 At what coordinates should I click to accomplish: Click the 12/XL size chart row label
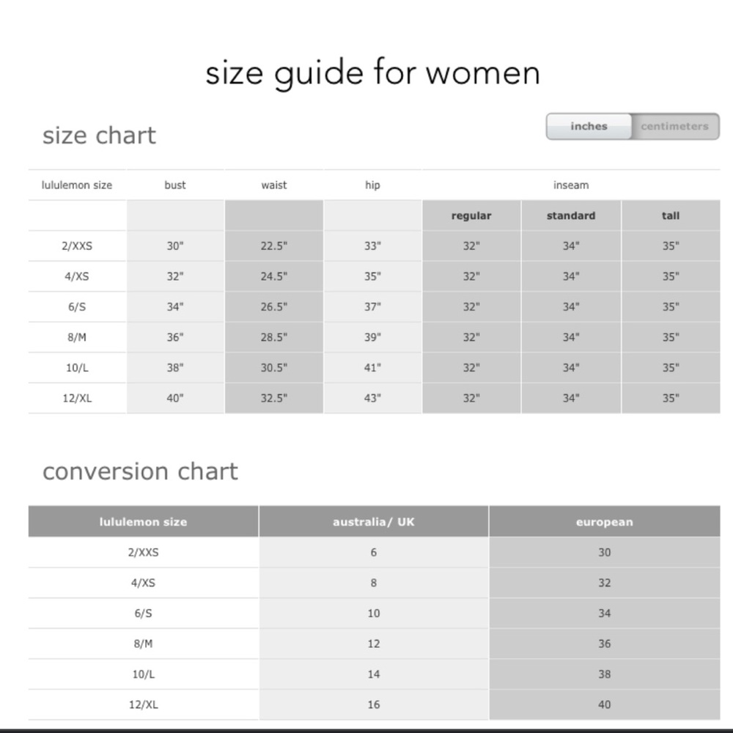click(77, 398)
